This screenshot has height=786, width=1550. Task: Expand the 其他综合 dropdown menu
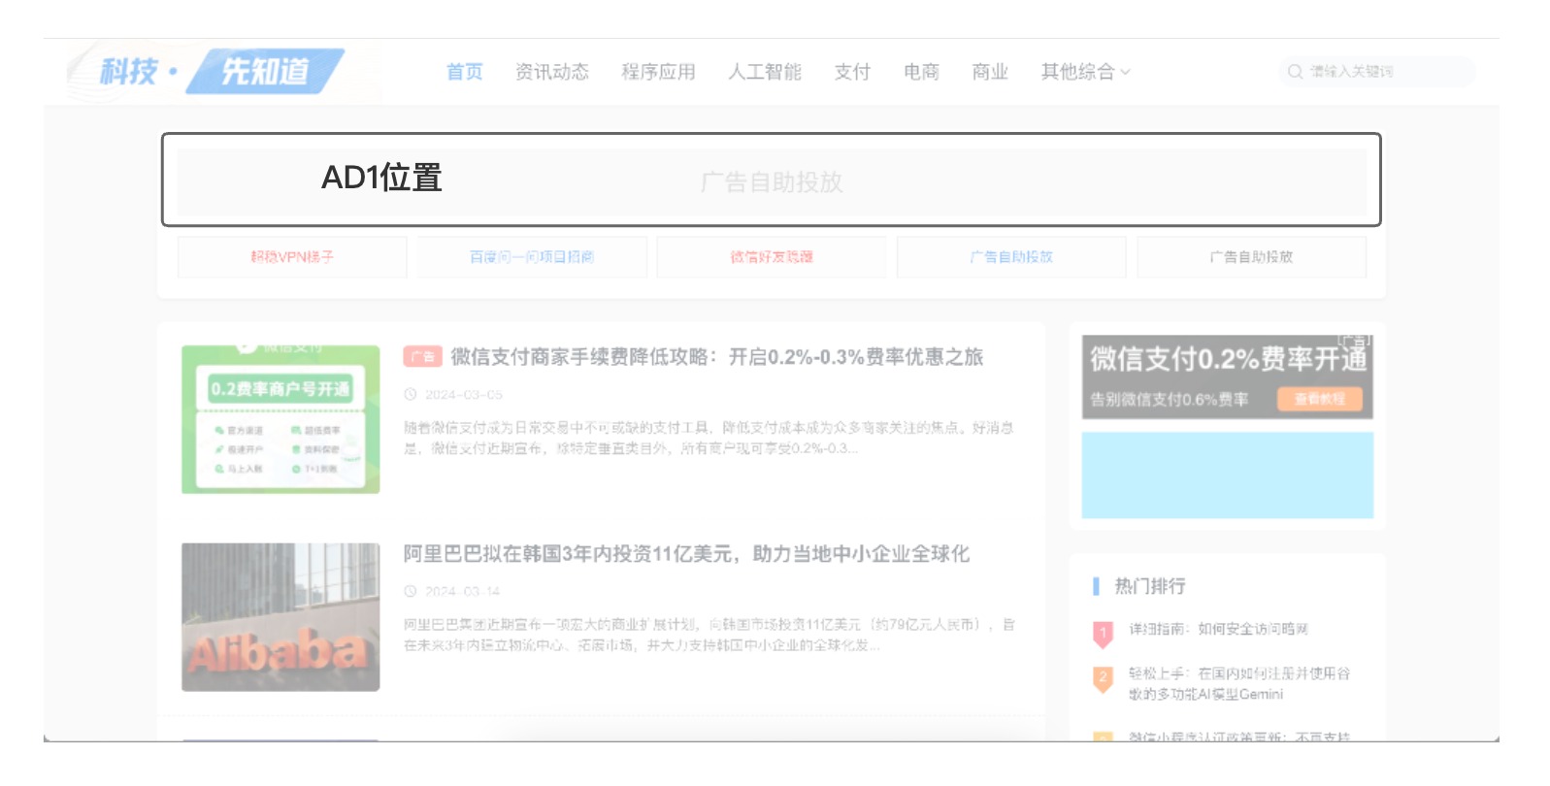click(x=1085, y=72)
